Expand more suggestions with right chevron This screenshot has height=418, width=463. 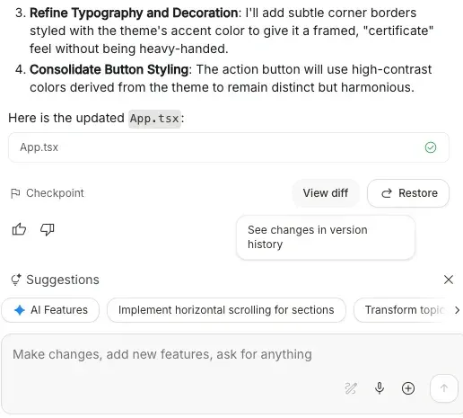(457, 310)
